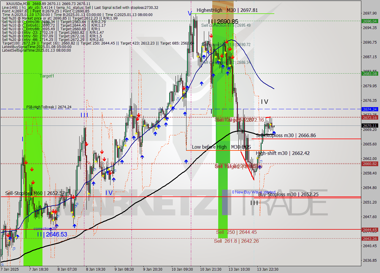Click the 'Sell-Stoploss M60 | 2652.57' label
The height and width of the screenshot is (273, 380).
point(35,193)
